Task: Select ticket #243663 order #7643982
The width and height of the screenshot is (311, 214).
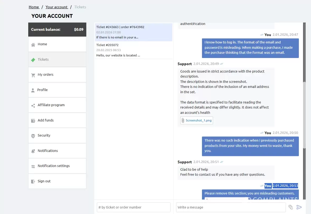Action: coord(133,32)
